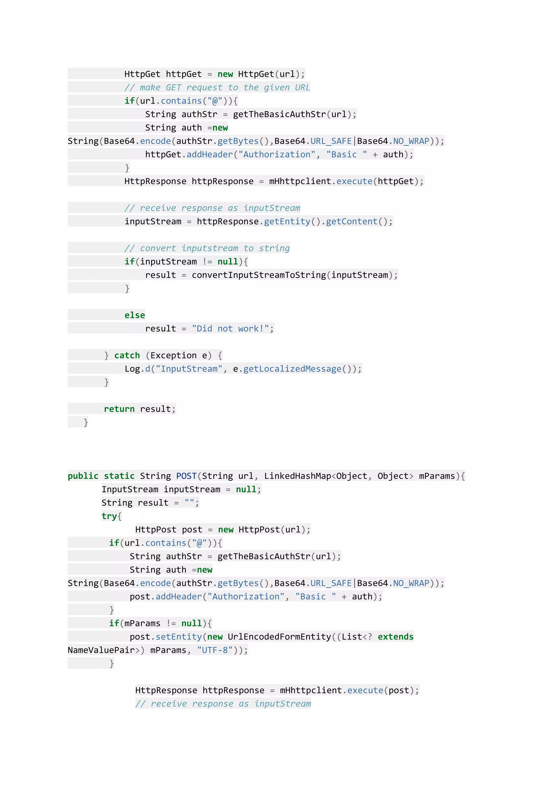Click the 'make GET request' comment line
This screenshot has width=560, height=792.
pyautogui.click(x=217, y=87)
